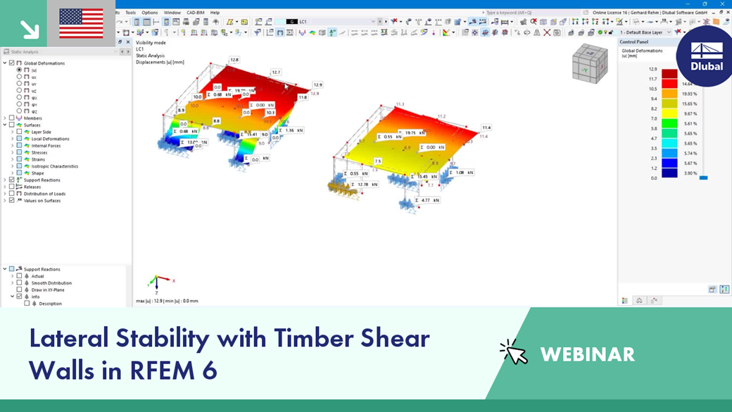This screenshot has height=412, width=732.
Task: Uncheck Global Deformations checkbox
Action: pos(12,63)
